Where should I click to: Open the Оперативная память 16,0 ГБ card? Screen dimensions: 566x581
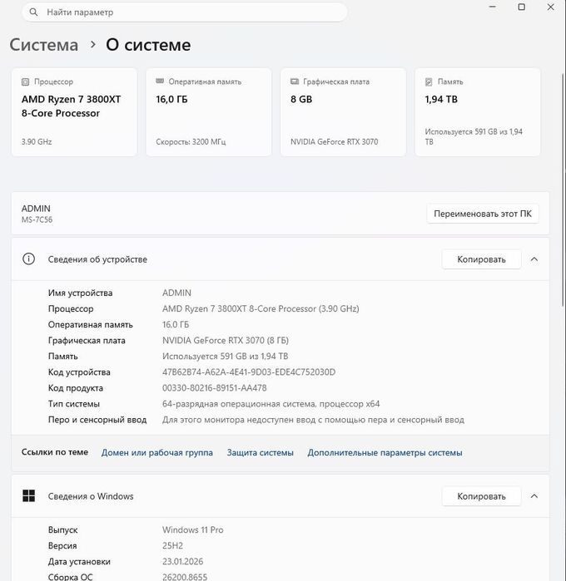coord(209,112)
